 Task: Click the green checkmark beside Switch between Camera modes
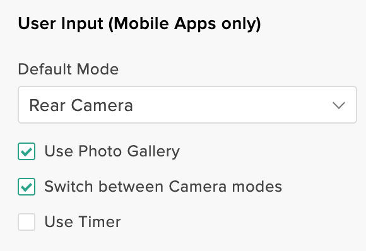point(27,187)
